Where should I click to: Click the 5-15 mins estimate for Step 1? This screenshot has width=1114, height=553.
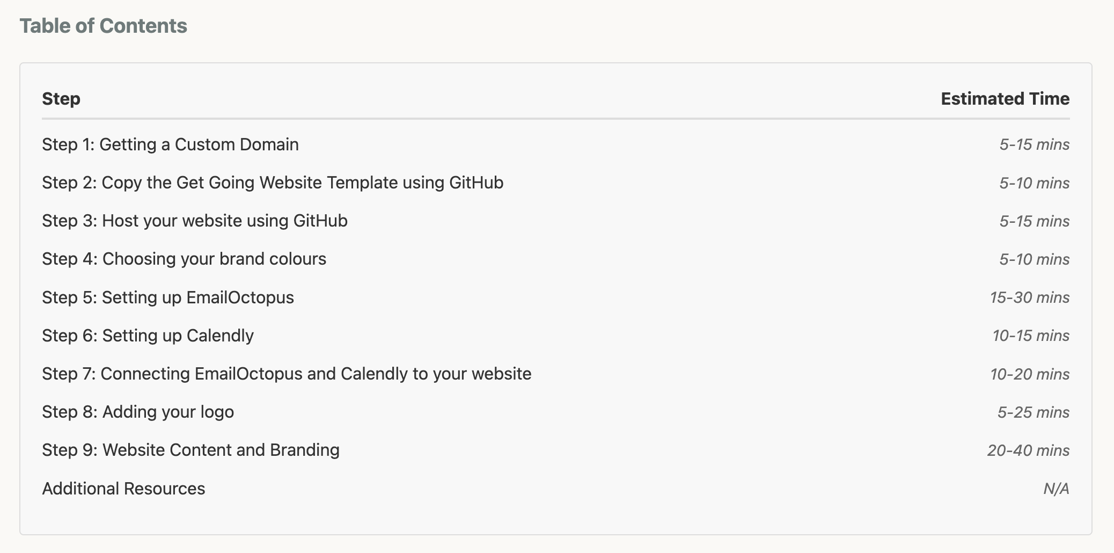point(1035,144)
